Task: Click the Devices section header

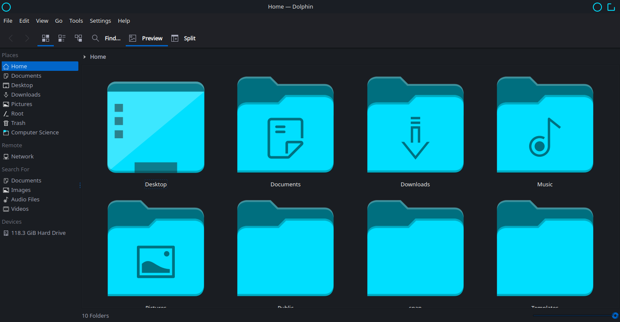Action: click(12, 222)
